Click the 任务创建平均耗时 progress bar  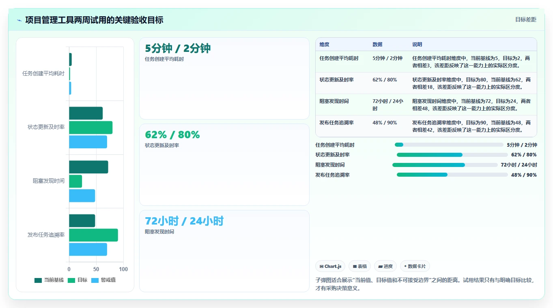click(449, 145)
